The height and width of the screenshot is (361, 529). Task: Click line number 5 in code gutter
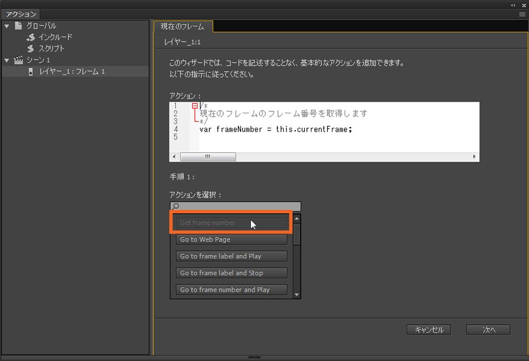(x=175, y=137)
